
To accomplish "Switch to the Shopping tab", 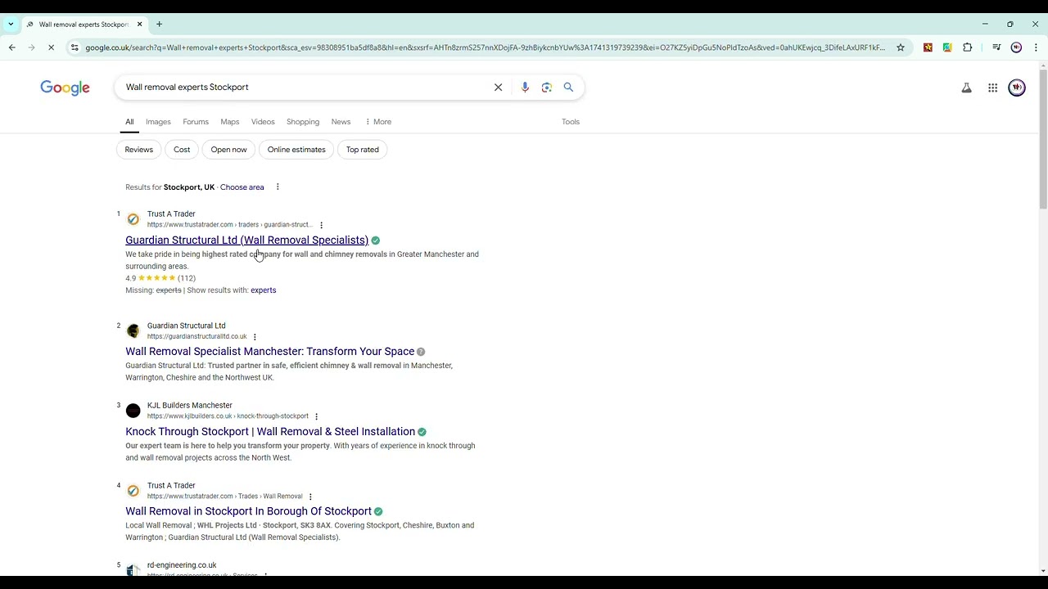I will [x=303, y=122].
